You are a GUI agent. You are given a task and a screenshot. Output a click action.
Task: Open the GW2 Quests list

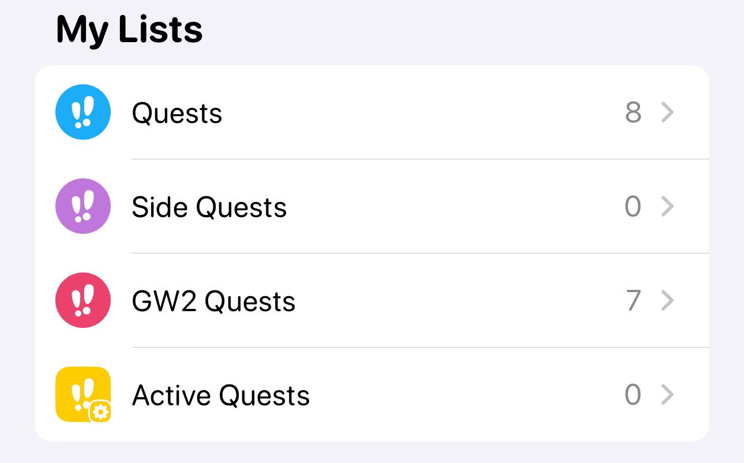213,301
